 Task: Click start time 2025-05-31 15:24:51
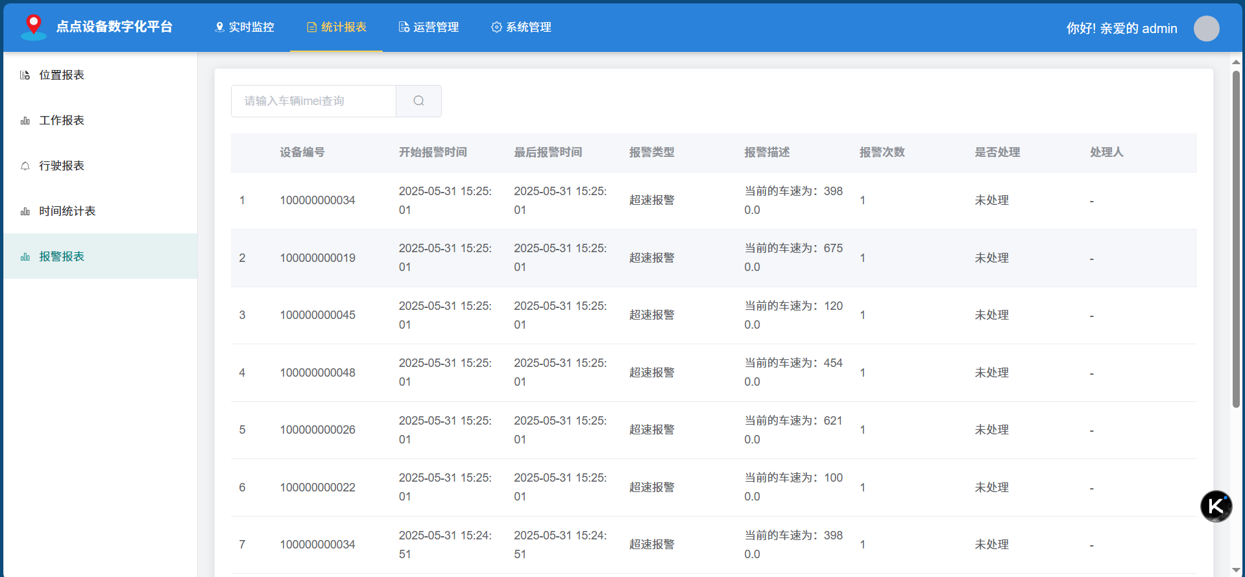pos(445,545)
